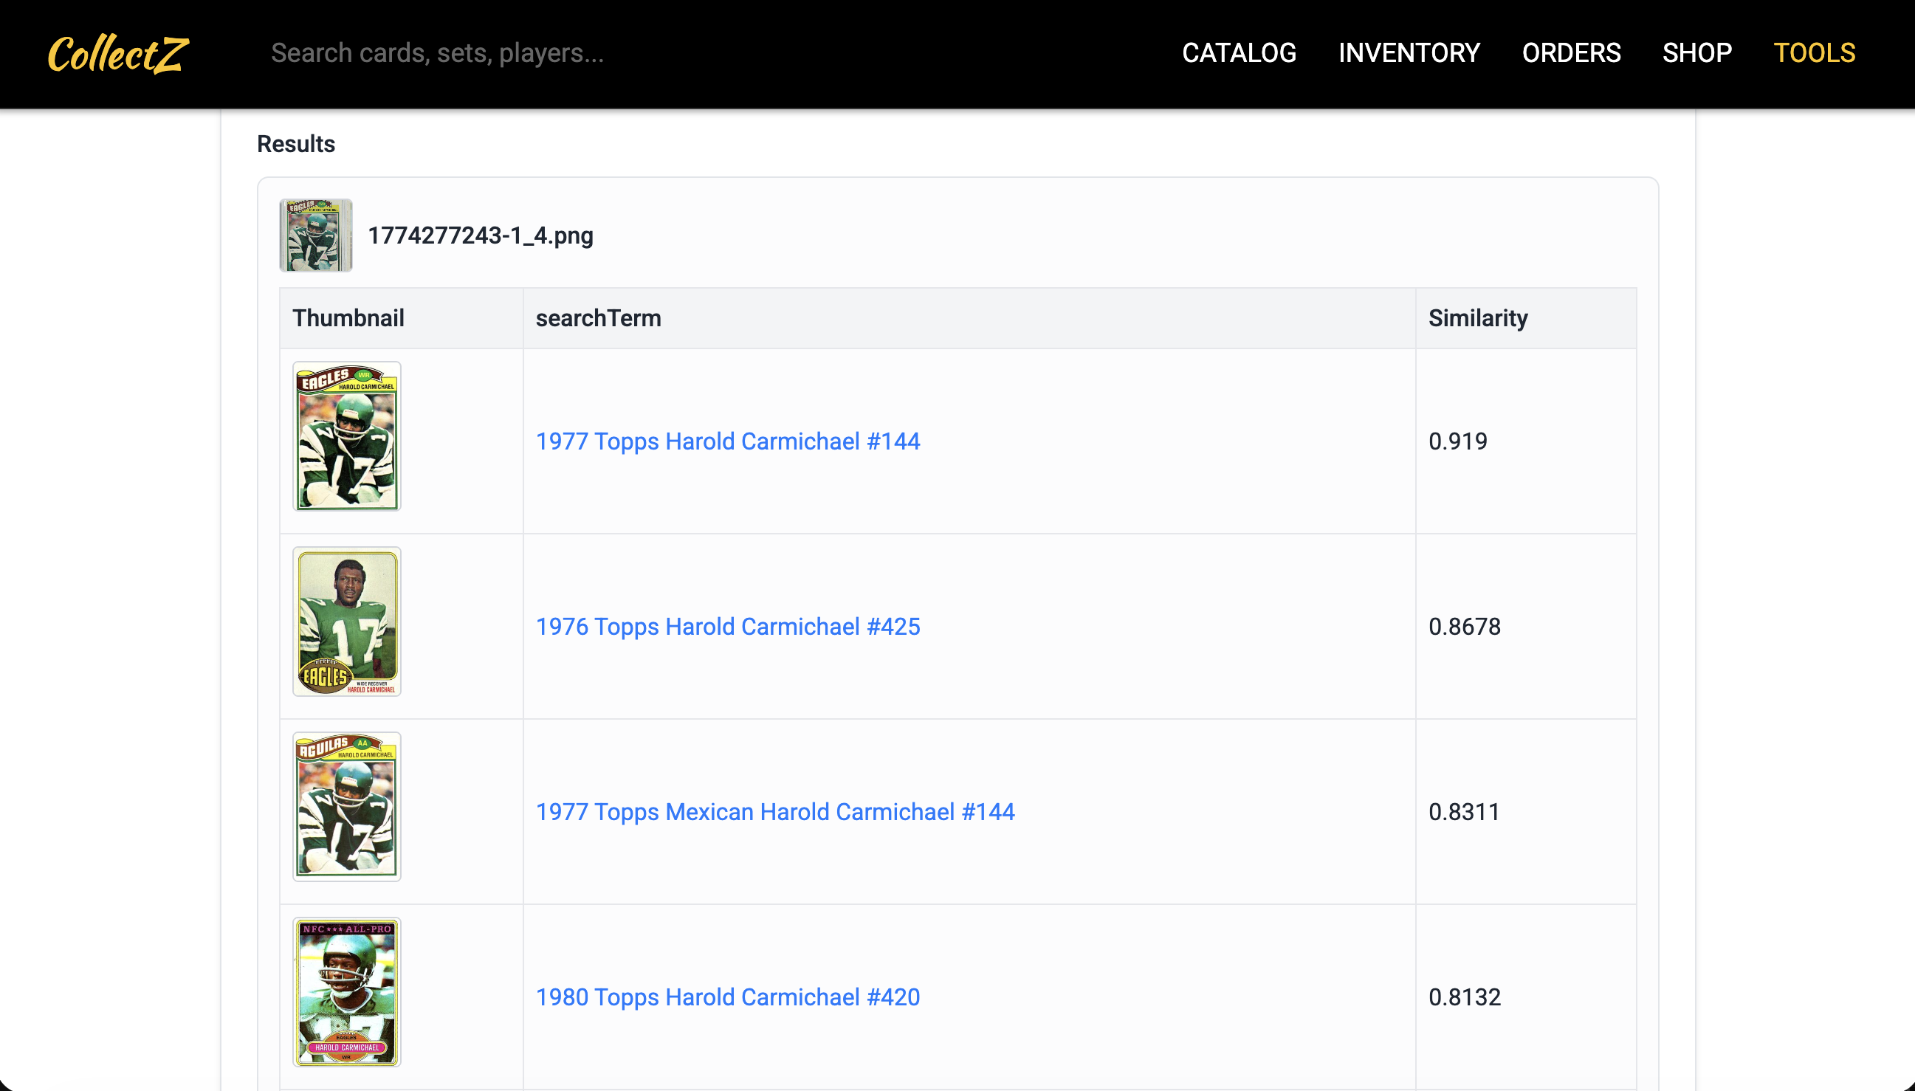This screenshot has height=1091, width=1915.
Task: Click the Thumbnail column header
Action: (x=348, y=317)
